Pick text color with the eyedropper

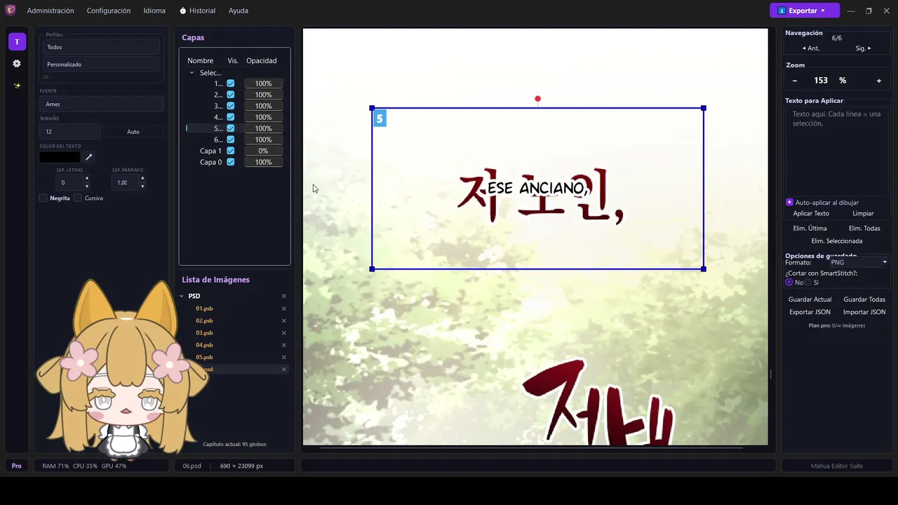point(89,157)
